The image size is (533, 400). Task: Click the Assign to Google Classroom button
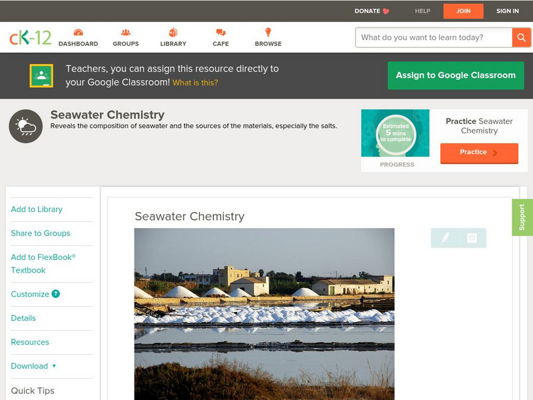pos(456,75)
